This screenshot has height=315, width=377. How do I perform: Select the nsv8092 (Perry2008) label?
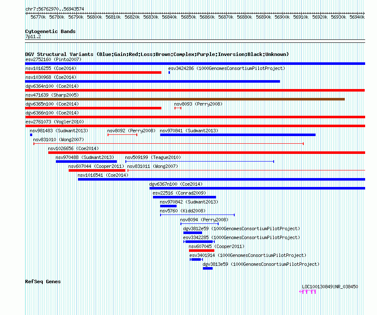131,131
